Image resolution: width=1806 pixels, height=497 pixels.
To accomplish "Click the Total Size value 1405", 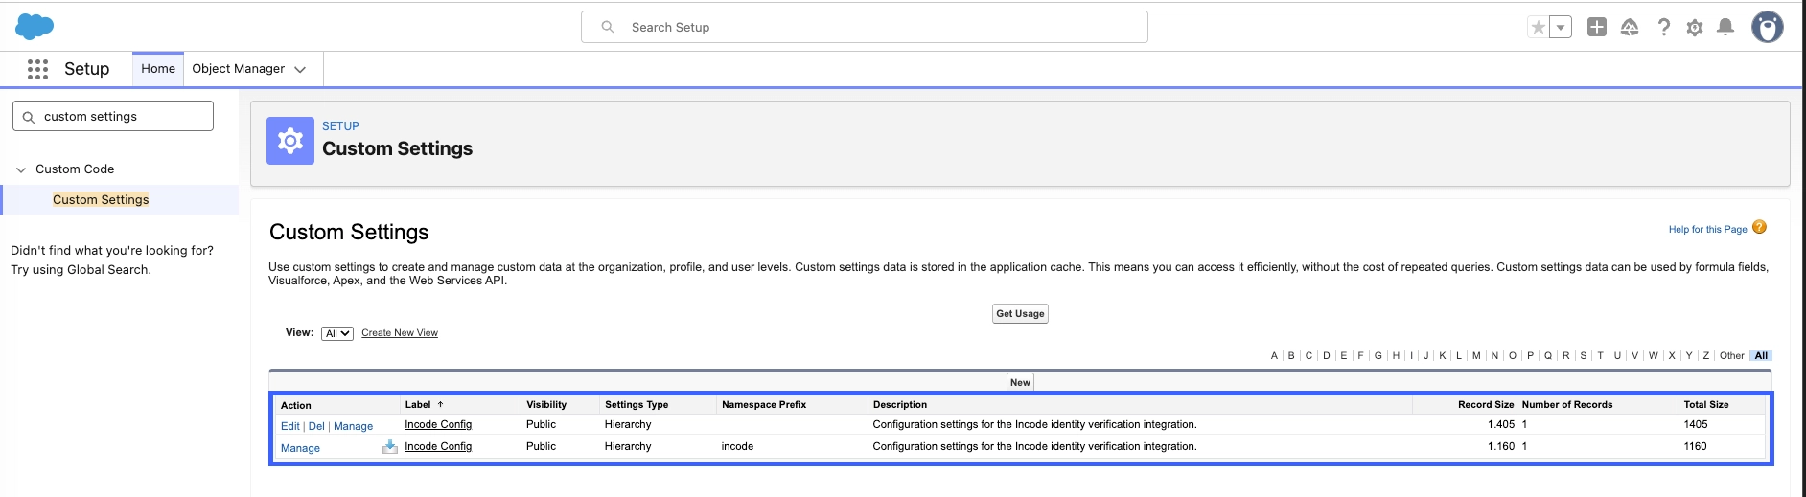I will tap(1696, 424).
